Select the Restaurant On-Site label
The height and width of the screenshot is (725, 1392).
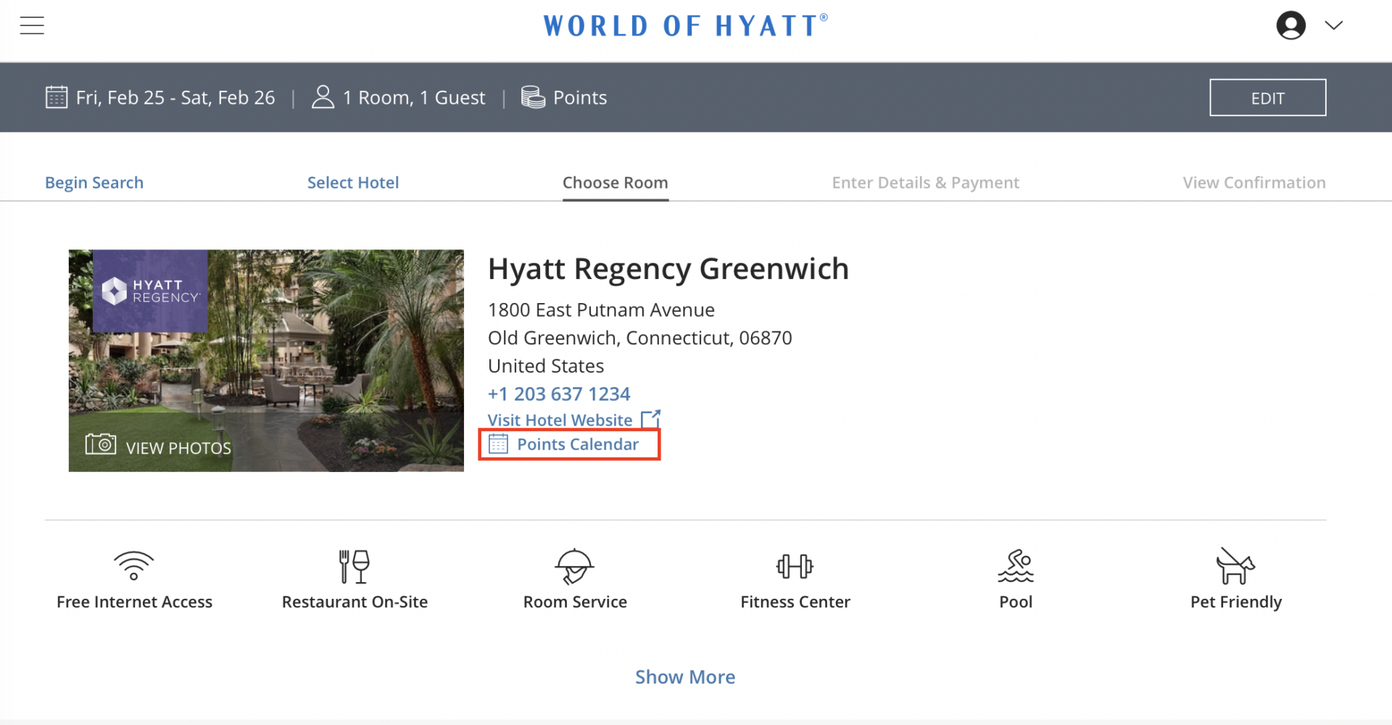pos(355,602)
